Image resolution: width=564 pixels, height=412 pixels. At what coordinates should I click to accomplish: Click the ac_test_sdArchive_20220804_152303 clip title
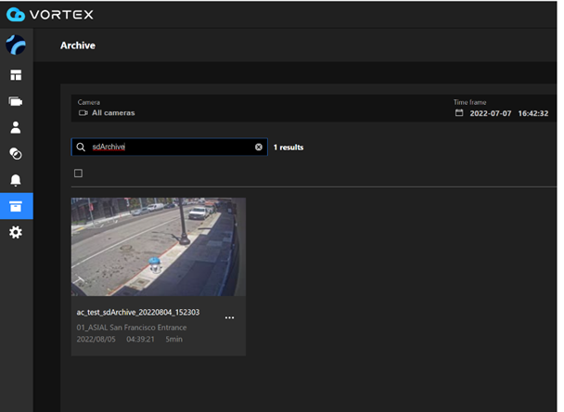click(x=137, y=313)
